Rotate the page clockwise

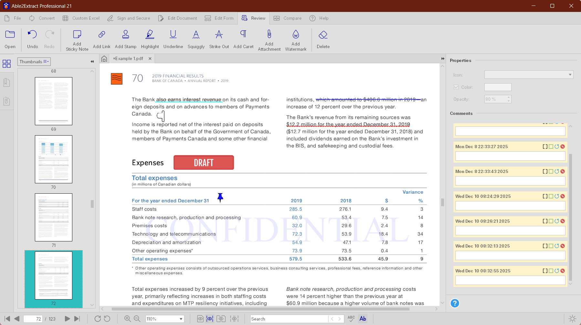[98, 319]
